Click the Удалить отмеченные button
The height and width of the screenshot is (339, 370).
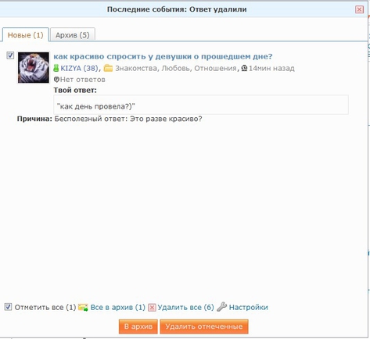[x=204, y=327]
